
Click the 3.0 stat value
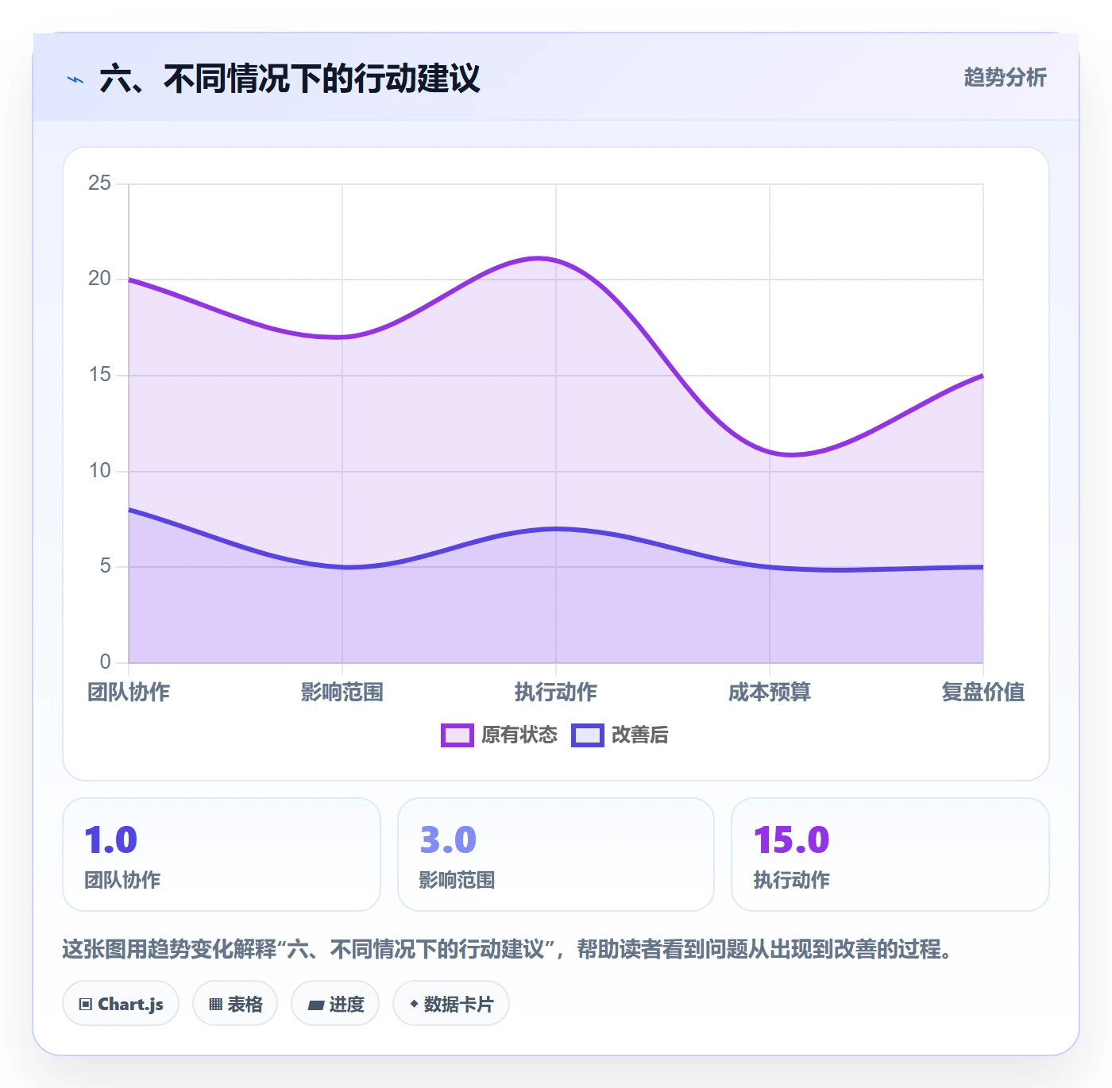[x=448, y=840]
